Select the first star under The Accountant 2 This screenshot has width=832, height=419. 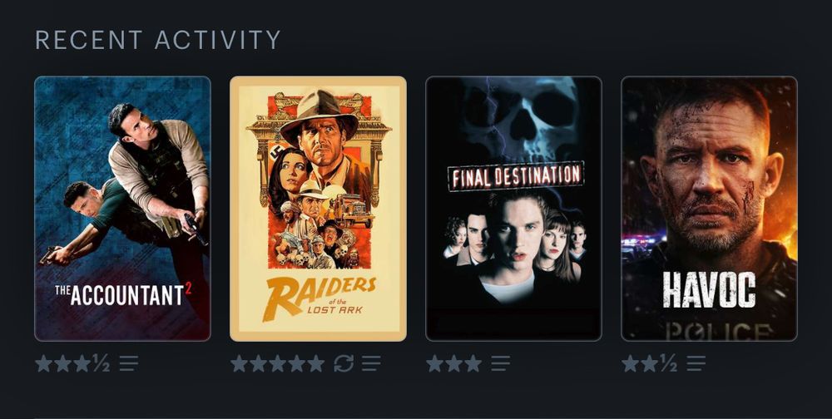pyautogui.click(x=43, y=363)
